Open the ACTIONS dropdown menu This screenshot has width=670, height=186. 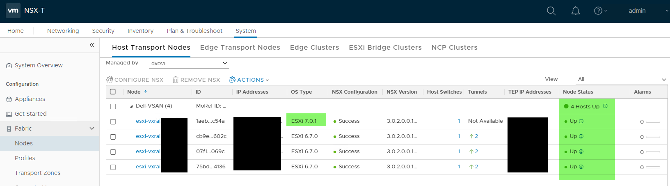tap(249, 80)
